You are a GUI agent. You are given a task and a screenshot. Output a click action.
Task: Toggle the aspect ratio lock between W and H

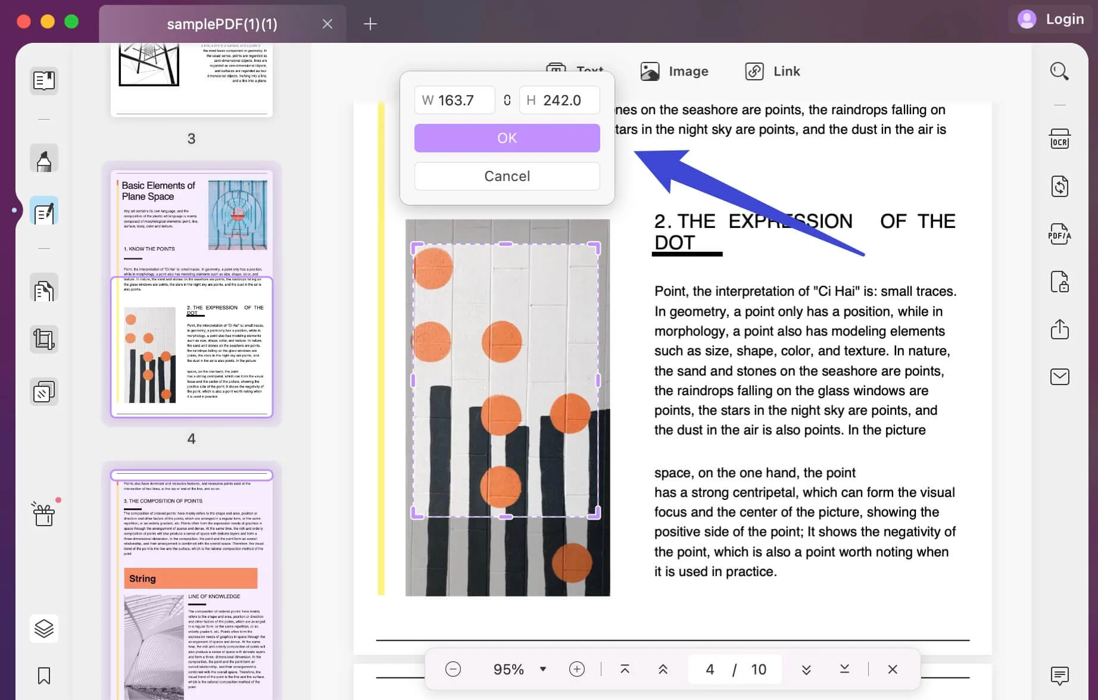coord(507,100)
